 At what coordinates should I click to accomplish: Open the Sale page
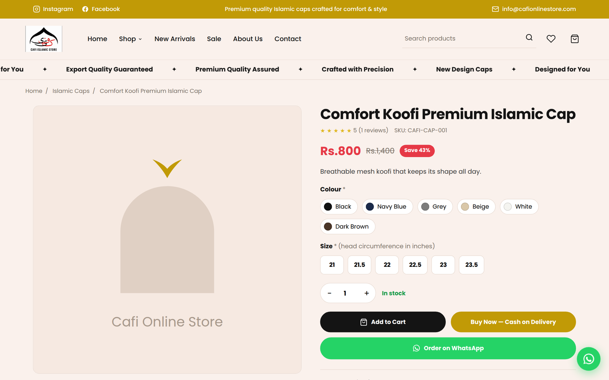[x=214, y=39]
